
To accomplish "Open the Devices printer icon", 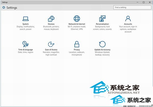I will (x=51, y=19).
